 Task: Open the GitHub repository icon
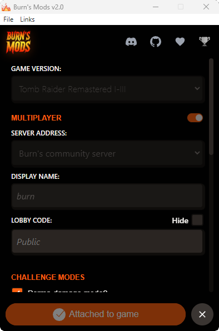[x=156, y=41]
